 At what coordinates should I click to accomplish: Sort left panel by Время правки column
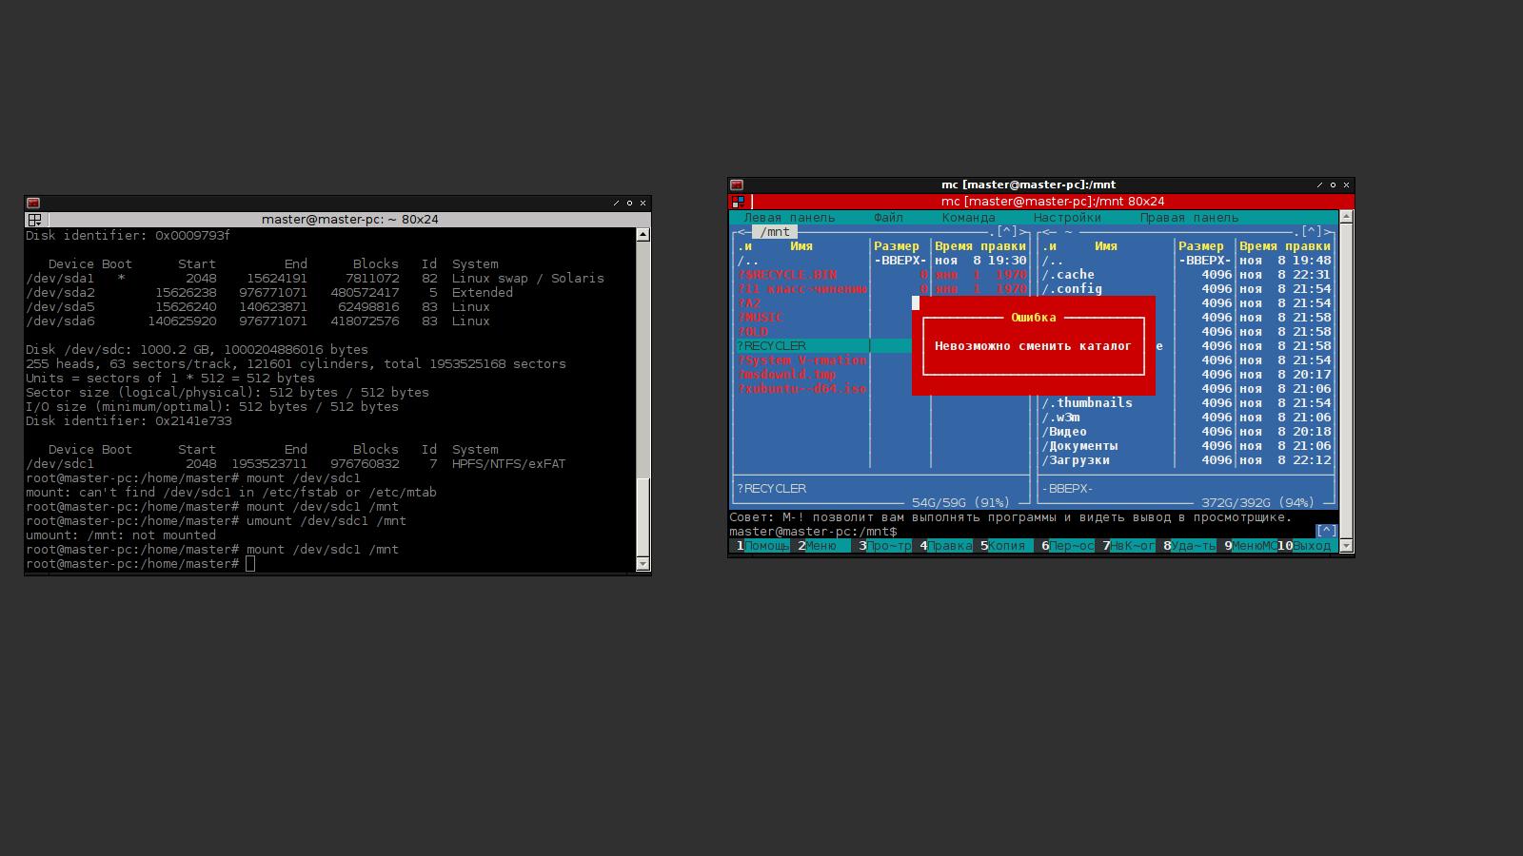[x=979, y=246]
